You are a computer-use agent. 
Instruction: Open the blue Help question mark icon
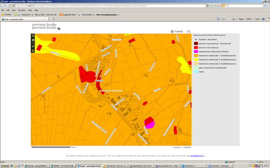[x=263, y=19]
